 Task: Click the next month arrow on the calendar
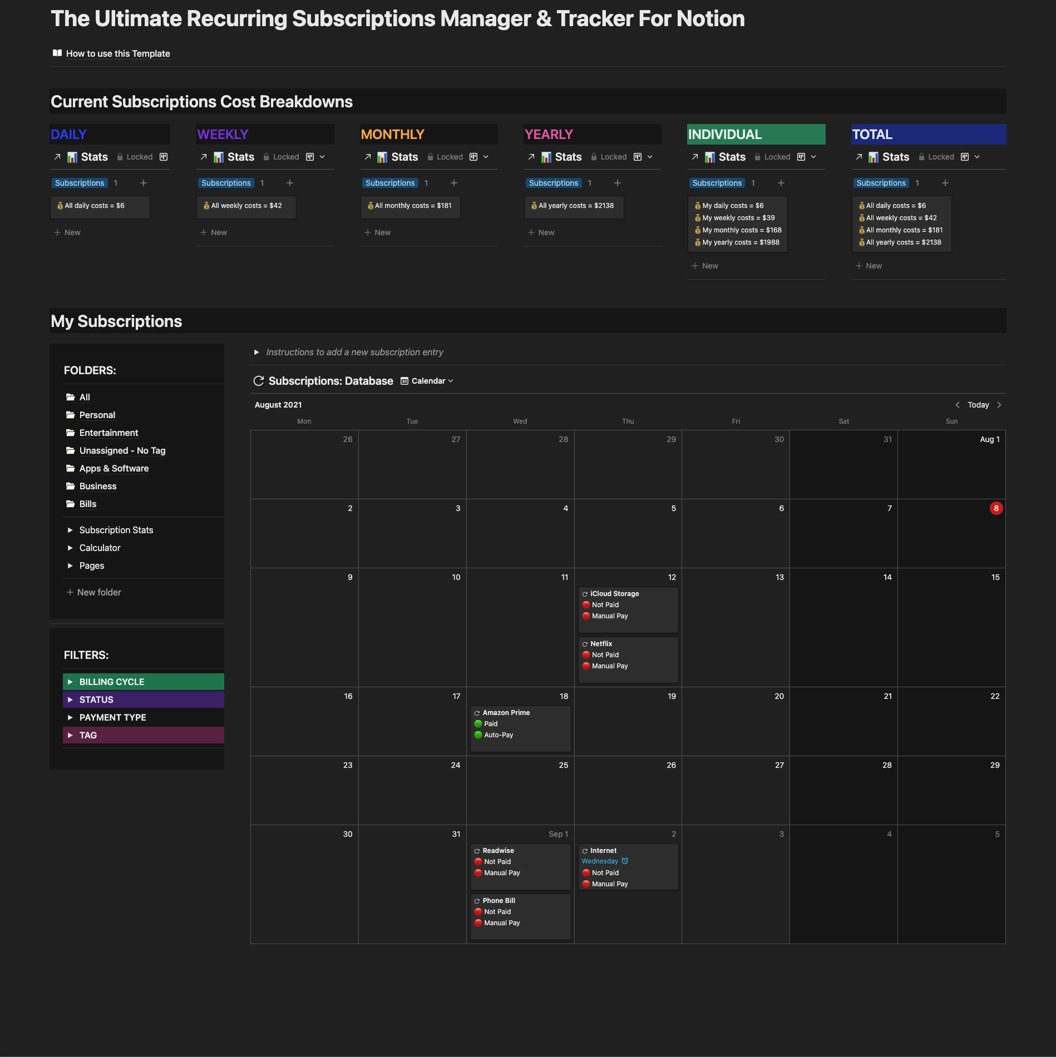[x=999, y=405]
